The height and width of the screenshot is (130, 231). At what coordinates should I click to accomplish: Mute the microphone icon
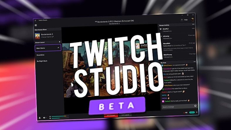coord(40,118)
